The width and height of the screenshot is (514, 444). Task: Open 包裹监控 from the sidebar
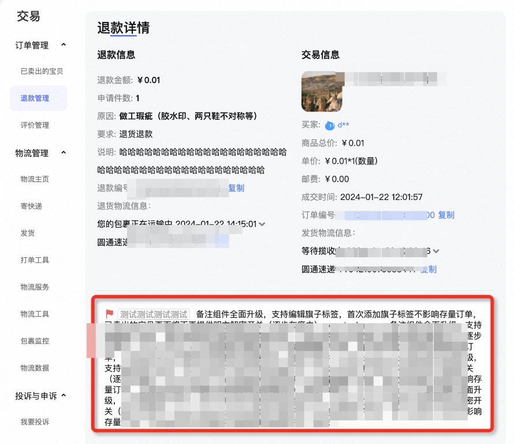(35, 341)
